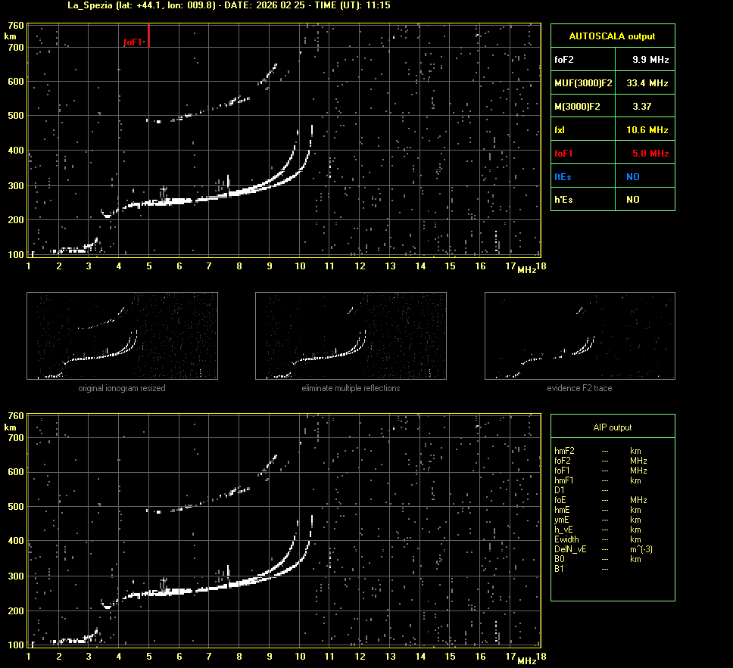
Task: Select the red foF1 value 5.0 MHz
Action: 650,154
